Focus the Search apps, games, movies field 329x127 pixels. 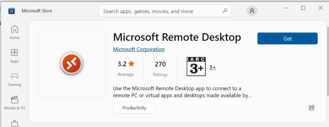pyautogui.click(x=165, y=11)
